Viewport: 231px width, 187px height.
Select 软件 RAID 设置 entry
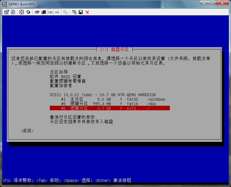66,77
